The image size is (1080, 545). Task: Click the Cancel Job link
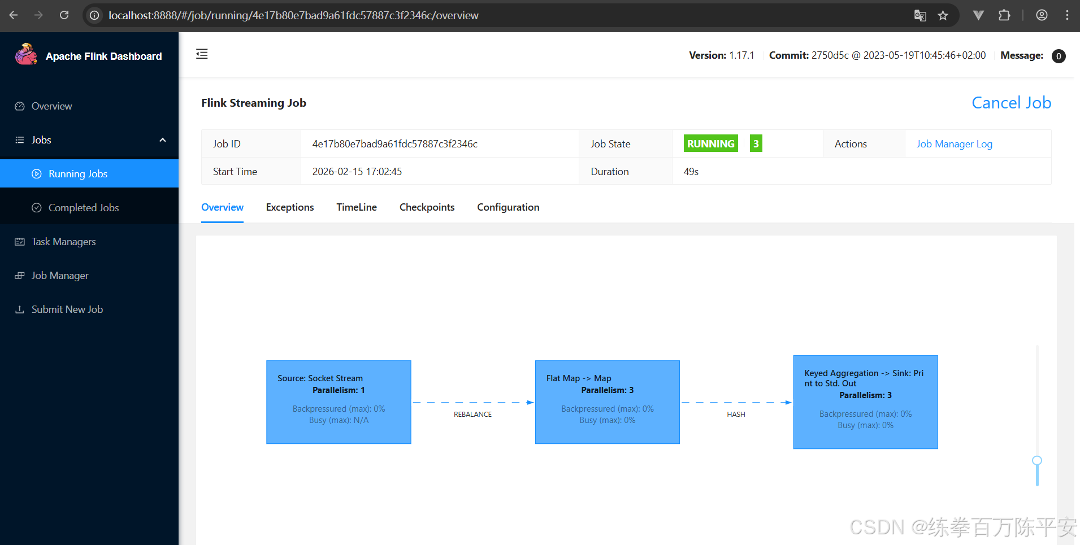(x=1011, y=103)
